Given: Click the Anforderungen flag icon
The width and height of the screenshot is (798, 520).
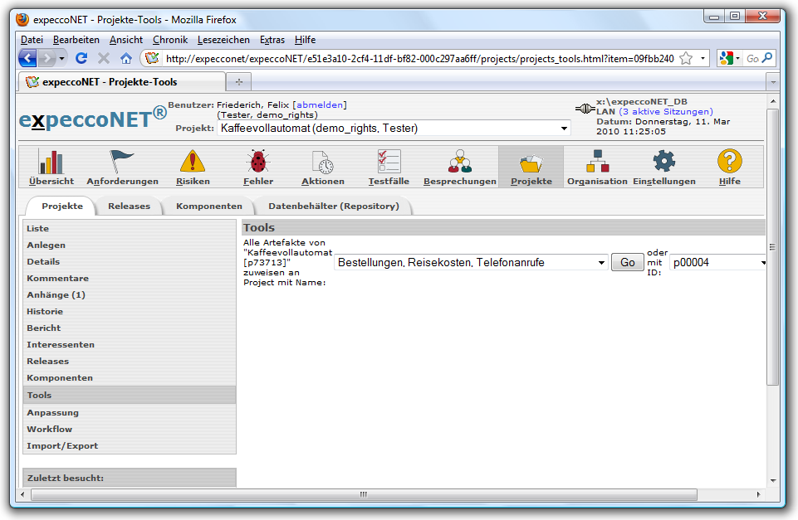Looking at the screenshot, I should tap(122, 162).
